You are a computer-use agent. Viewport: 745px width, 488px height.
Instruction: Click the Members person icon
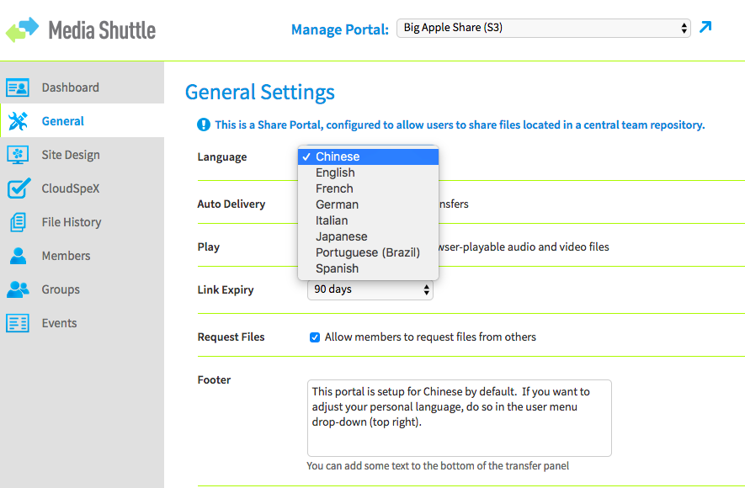18,256
